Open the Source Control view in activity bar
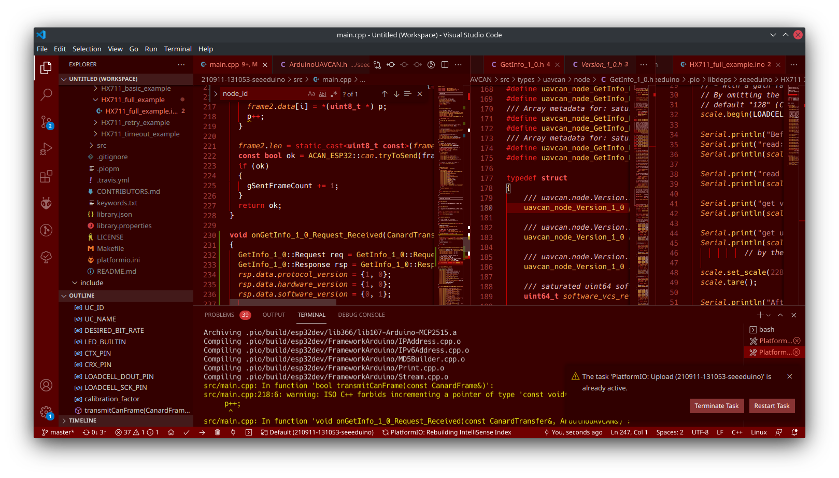 [46, 122]
